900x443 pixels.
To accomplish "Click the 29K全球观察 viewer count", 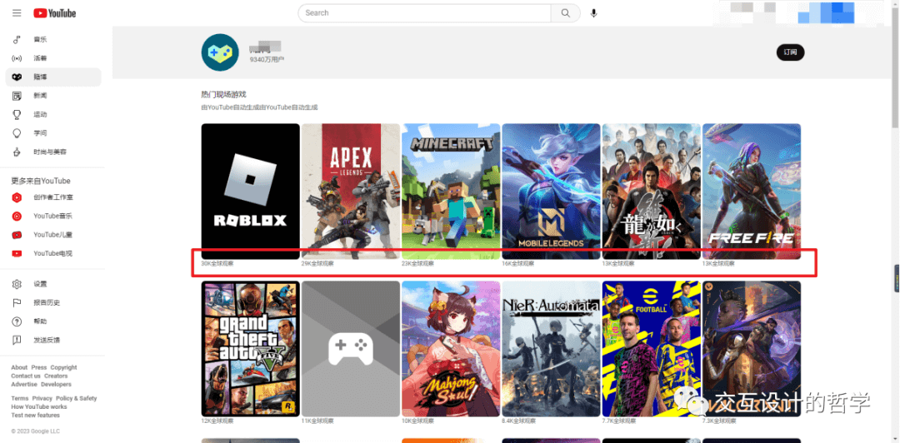I will [x=317, y=264].
